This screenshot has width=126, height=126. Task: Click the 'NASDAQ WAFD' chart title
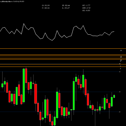click(18, 2)
